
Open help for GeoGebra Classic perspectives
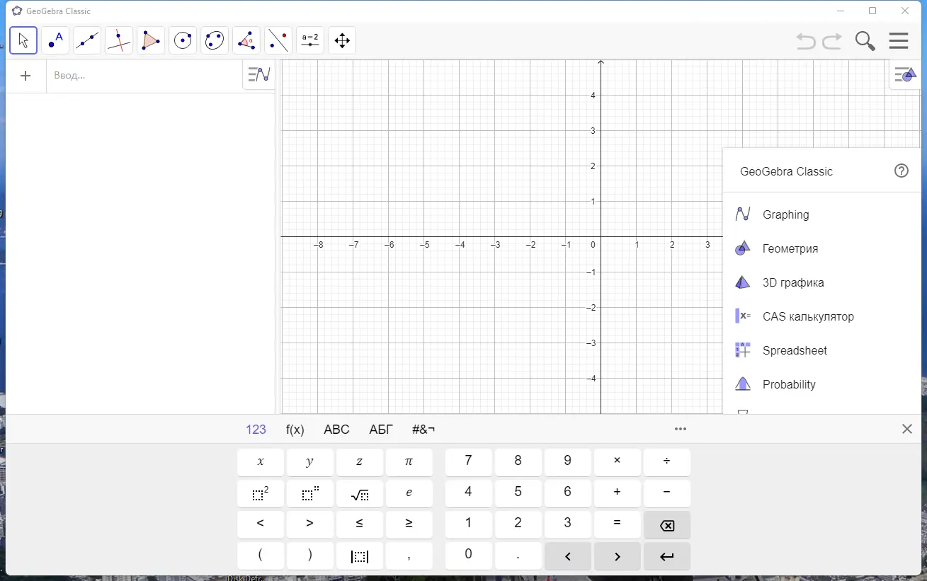[x=902, y=171]
